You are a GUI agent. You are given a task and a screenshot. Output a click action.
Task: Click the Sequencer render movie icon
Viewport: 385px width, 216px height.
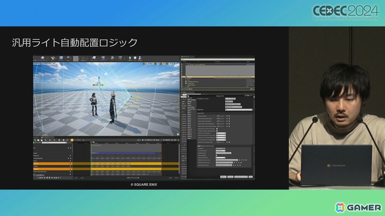coord(42,140)
